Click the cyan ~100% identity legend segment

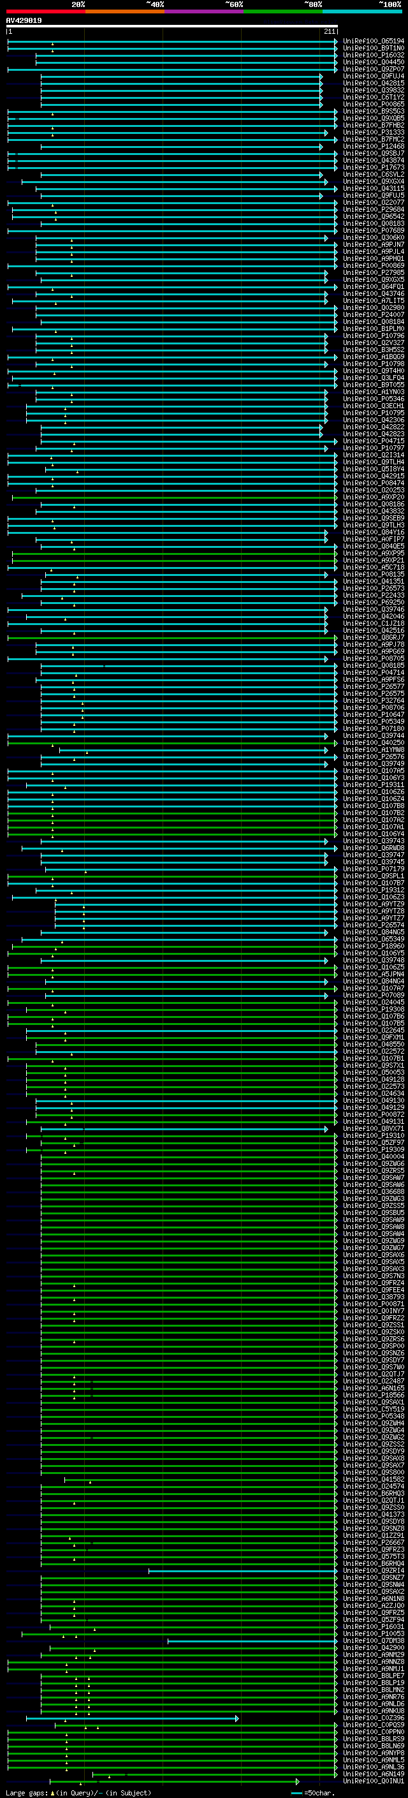tap(362, 11)
